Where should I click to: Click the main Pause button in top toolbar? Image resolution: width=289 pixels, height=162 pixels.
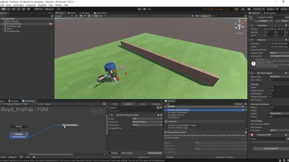pos(144,9)
